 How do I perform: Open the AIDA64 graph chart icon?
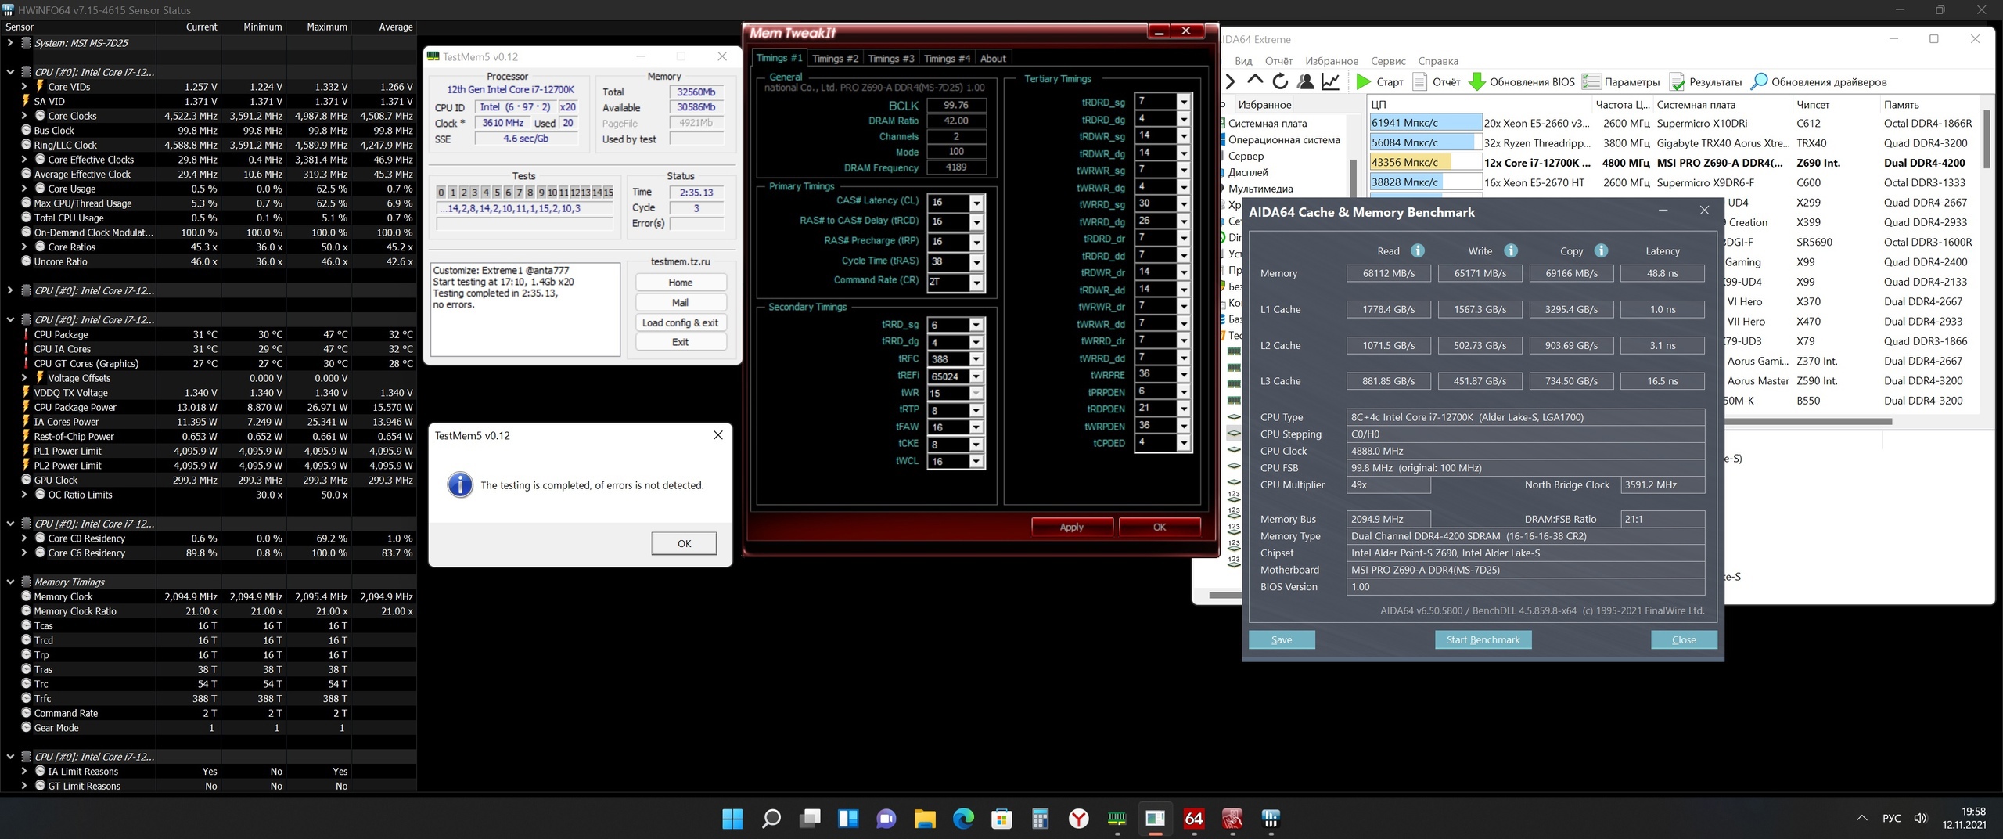click(x=1330, y=81)
